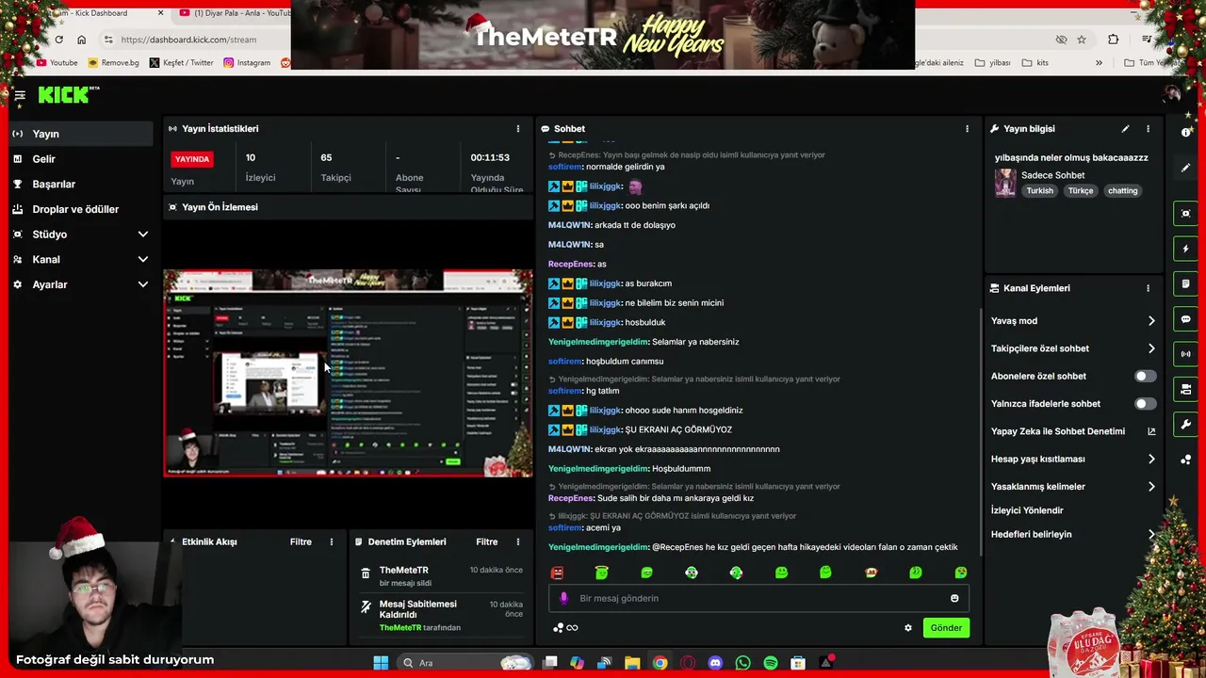Click the Turkish tag chip

click(1040, 191)
